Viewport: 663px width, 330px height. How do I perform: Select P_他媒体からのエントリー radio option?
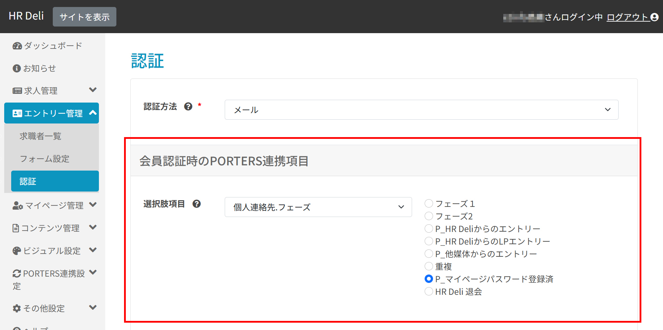click(x=429, y=254)
